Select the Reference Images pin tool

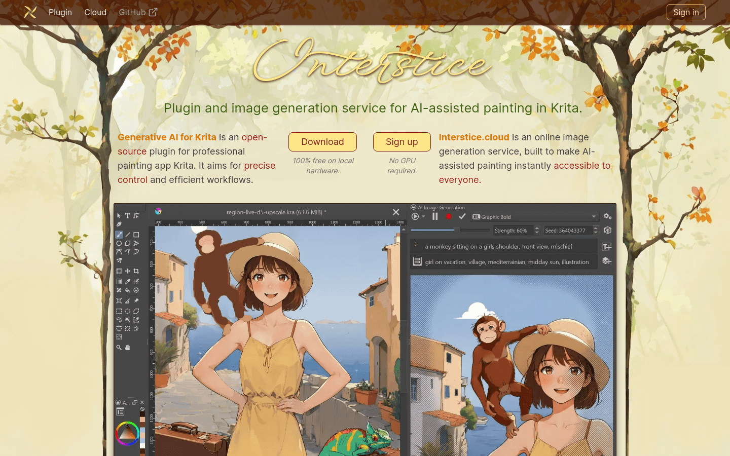(136, 301)
